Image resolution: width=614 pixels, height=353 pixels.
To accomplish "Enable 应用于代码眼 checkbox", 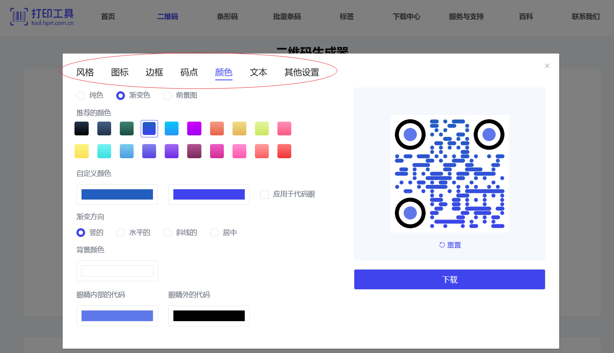I will pyautogui.click(x=264, y=194).
